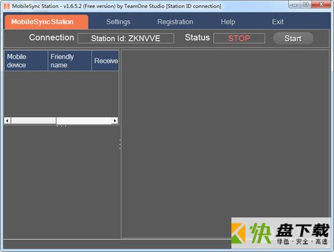This screenshot has width=334, height=252.
Task: Close the MobileSync Station window
Action: coord(321,5)
